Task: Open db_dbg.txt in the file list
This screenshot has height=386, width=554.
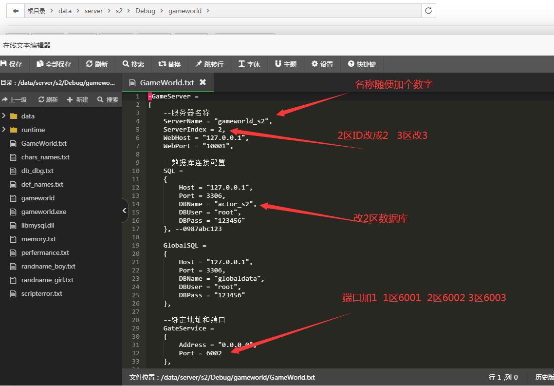Action: coord(37,171)
